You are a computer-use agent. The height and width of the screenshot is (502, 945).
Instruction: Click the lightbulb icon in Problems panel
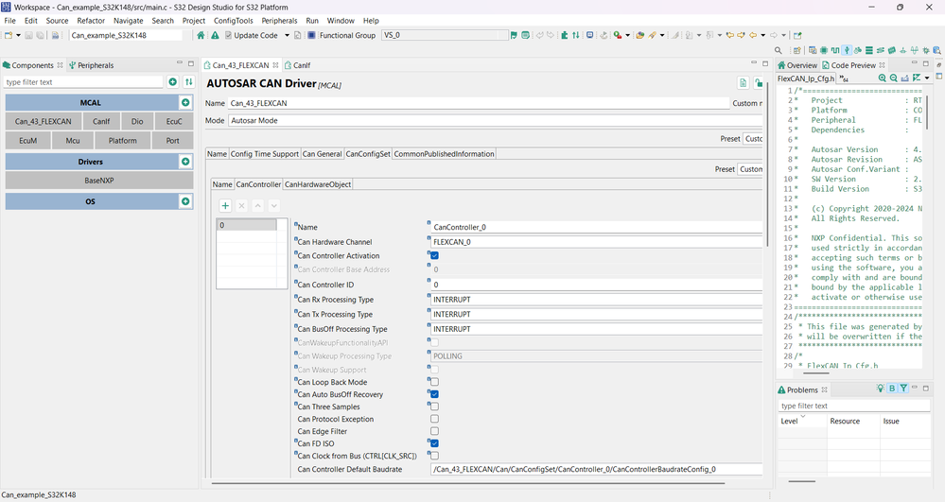click(881, 389)
